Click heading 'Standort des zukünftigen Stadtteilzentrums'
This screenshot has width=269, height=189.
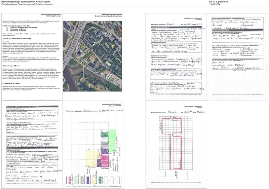coord(108,16)
